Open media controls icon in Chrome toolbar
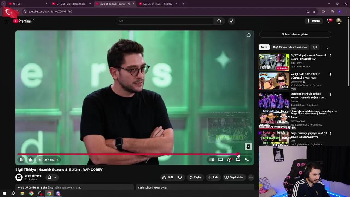350x197 pixels. click(x=332, y=11)
